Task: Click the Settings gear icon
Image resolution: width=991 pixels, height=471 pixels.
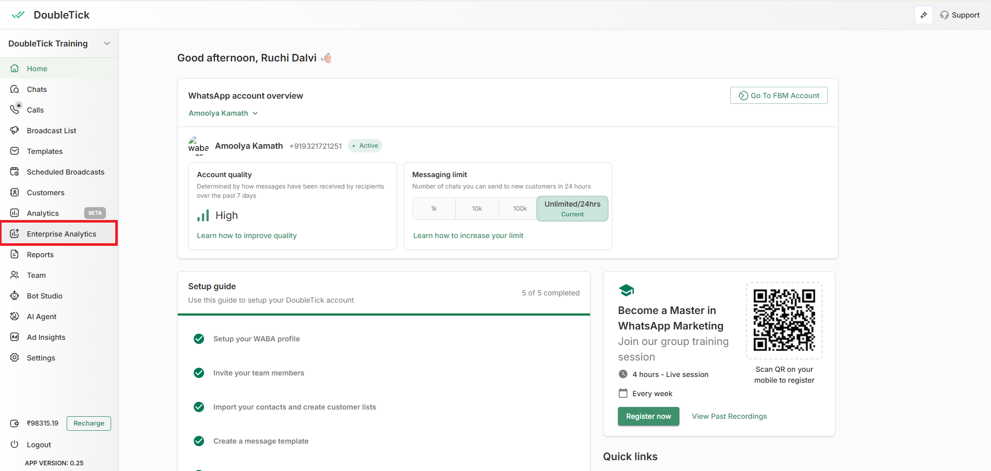Action: (14, 358)
